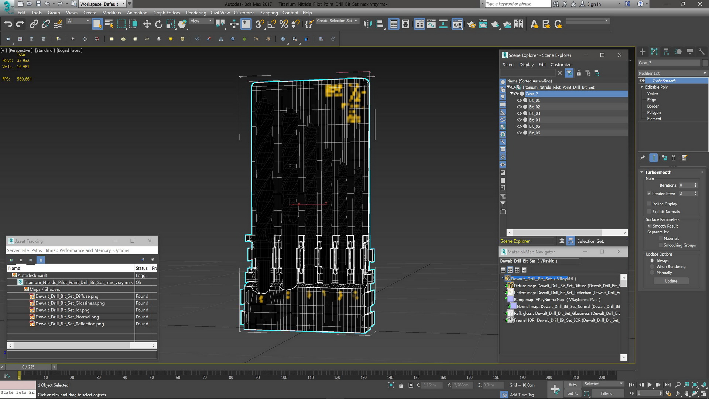Click the Iterations spinner arrows
Image resolution: width=709 pixels, height=399 pixels.
695,185
